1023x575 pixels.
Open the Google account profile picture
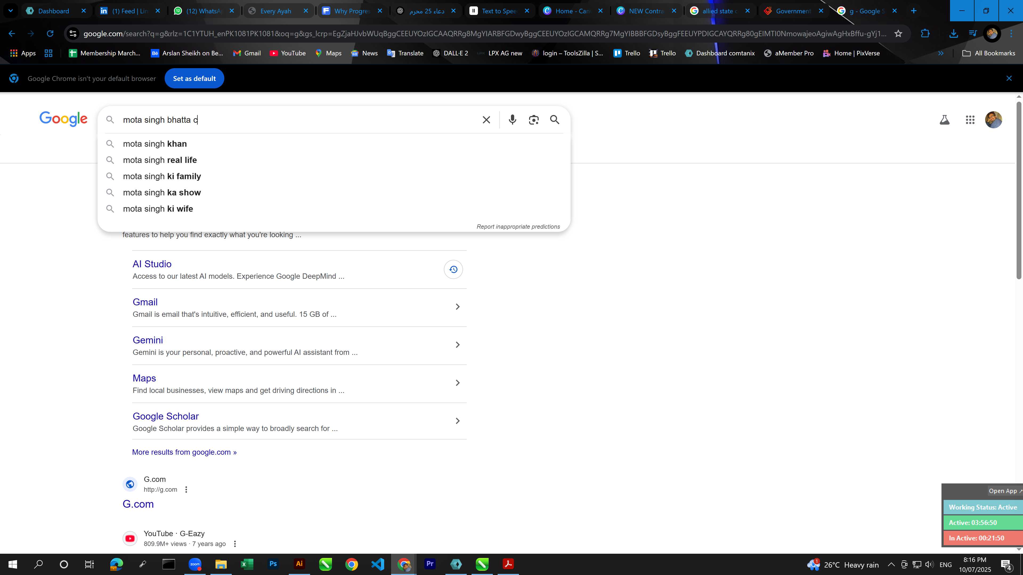(994, 120)
